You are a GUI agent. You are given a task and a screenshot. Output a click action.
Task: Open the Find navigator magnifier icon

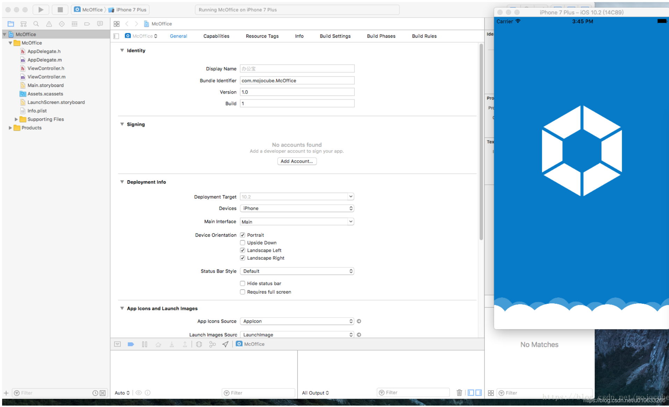pos(36,24)
